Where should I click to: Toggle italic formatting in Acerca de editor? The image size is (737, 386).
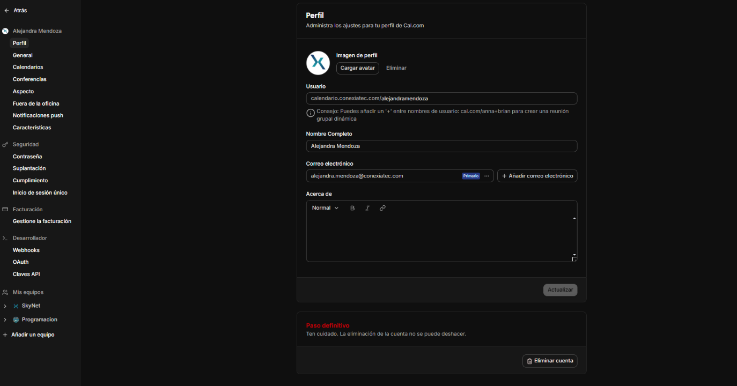tap(367, 208)
